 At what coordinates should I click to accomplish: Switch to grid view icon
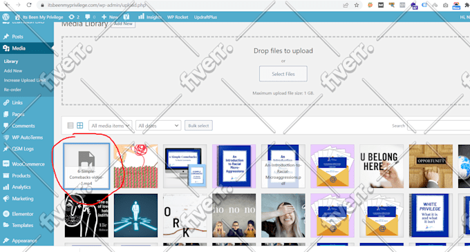coord(80,126)
